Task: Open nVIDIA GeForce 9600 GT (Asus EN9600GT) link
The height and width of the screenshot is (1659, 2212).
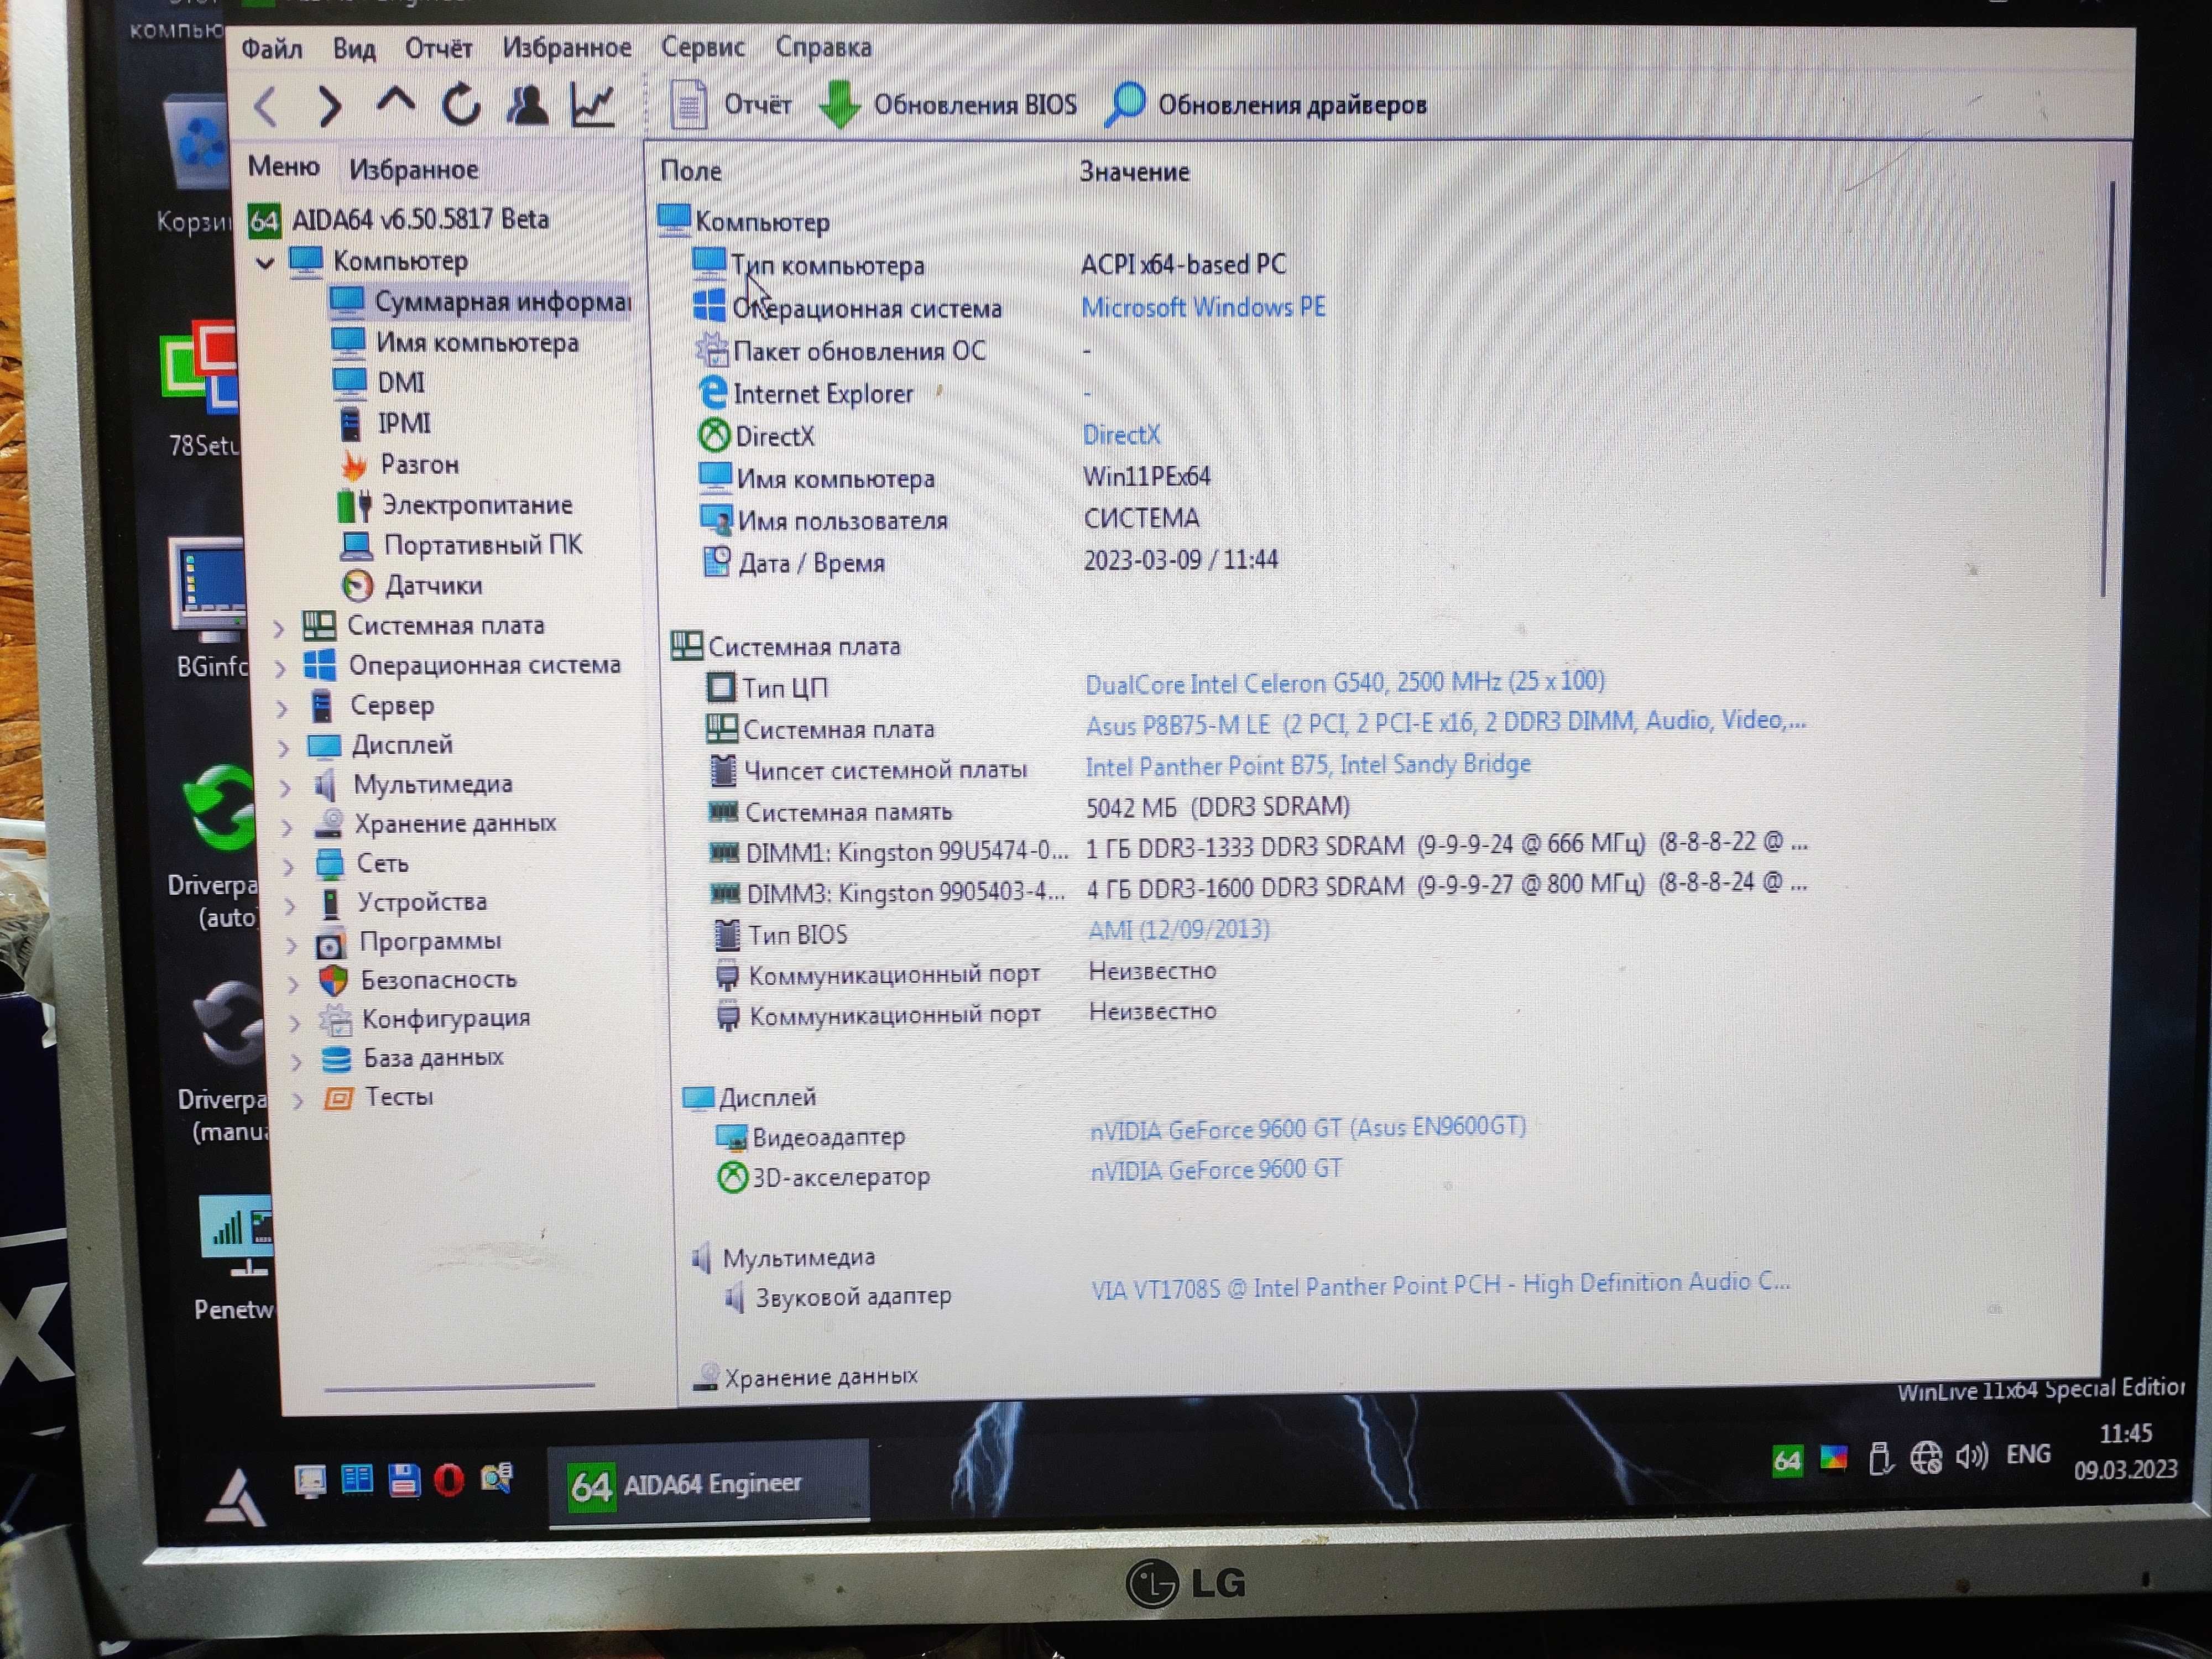Action: (1308, 1129)
